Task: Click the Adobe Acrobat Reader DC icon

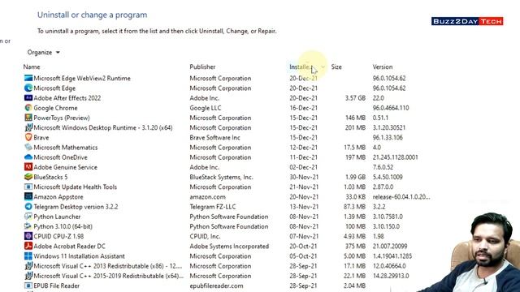Action: (28, 247)
